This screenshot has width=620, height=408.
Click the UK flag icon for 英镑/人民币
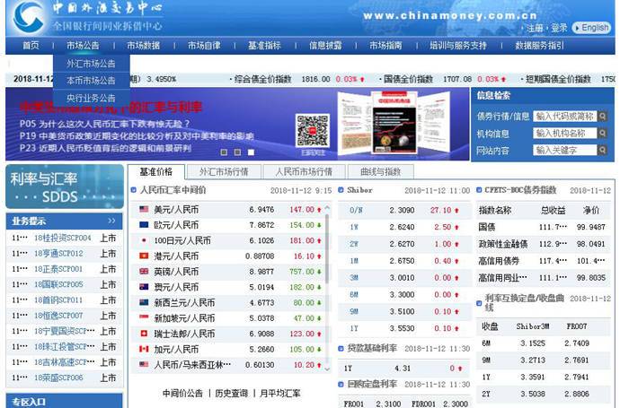tap(144, 272)
